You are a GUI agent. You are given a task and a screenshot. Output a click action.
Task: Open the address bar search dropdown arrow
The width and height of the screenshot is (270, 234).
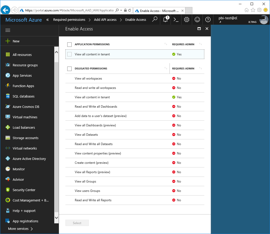coord(121,10)
